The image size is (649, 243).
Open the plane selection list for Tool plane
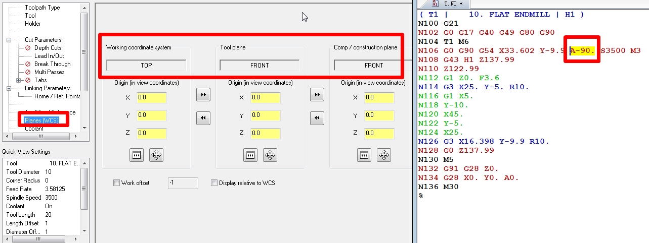coord(250,155)
